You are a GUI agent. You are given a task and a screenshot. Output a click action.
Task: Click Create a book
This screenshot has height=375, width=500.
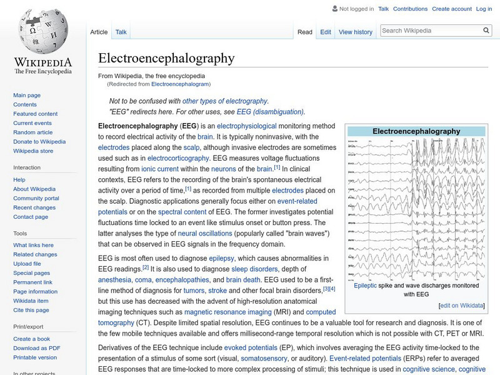[32, 339]
